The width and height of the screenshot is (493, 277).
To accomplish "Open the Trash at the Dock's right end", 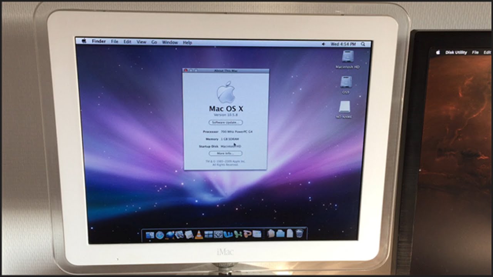I will (299, 234).
